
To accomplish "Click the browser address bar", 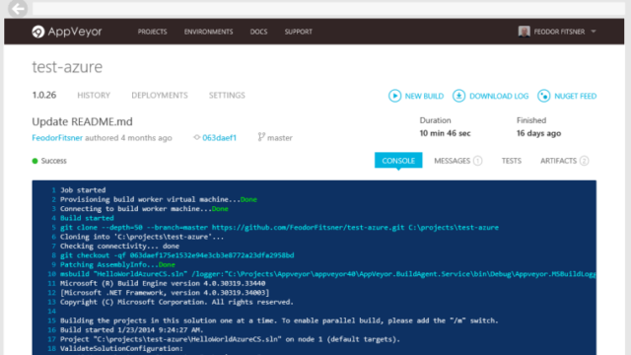I will click(x=328, y=9).
